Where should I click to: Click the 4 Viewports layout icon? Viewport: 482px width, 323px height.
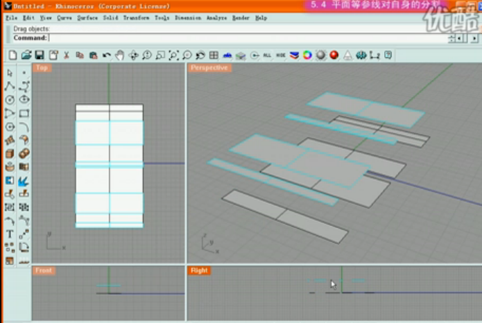214,55
